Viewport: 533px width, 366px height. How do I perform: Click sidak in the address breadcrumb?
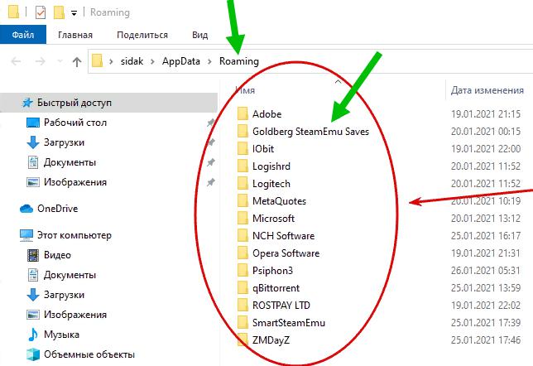point(132,61)
